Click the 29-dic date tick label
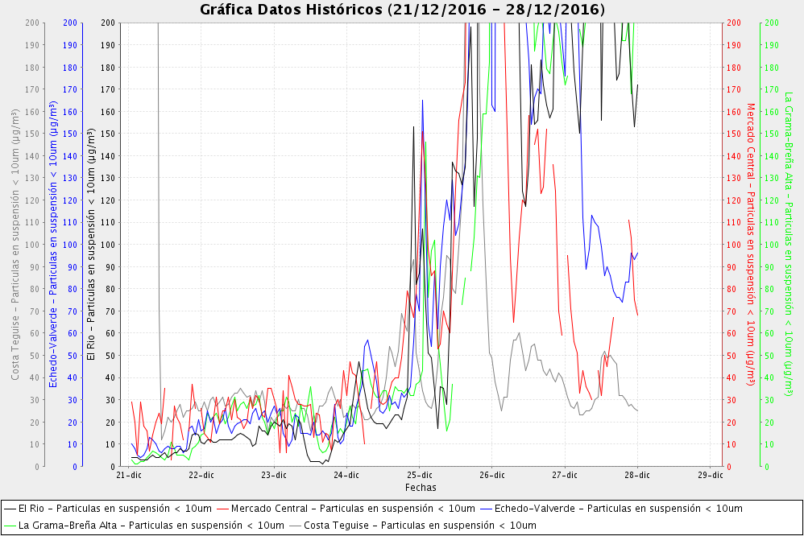The width and height of the screenshot is (804, 536). 710,475
